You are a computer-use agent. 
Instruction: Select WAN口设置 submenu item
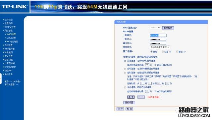pyautogui.click(x=11, y=34)
